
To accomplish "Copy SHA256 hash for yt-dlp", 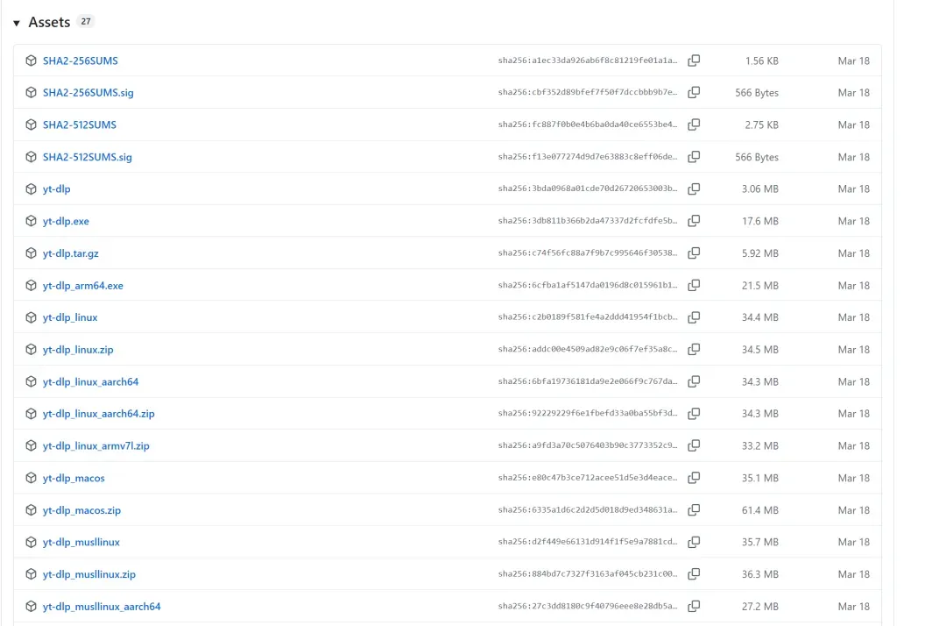I will click(x=694, y=189).
